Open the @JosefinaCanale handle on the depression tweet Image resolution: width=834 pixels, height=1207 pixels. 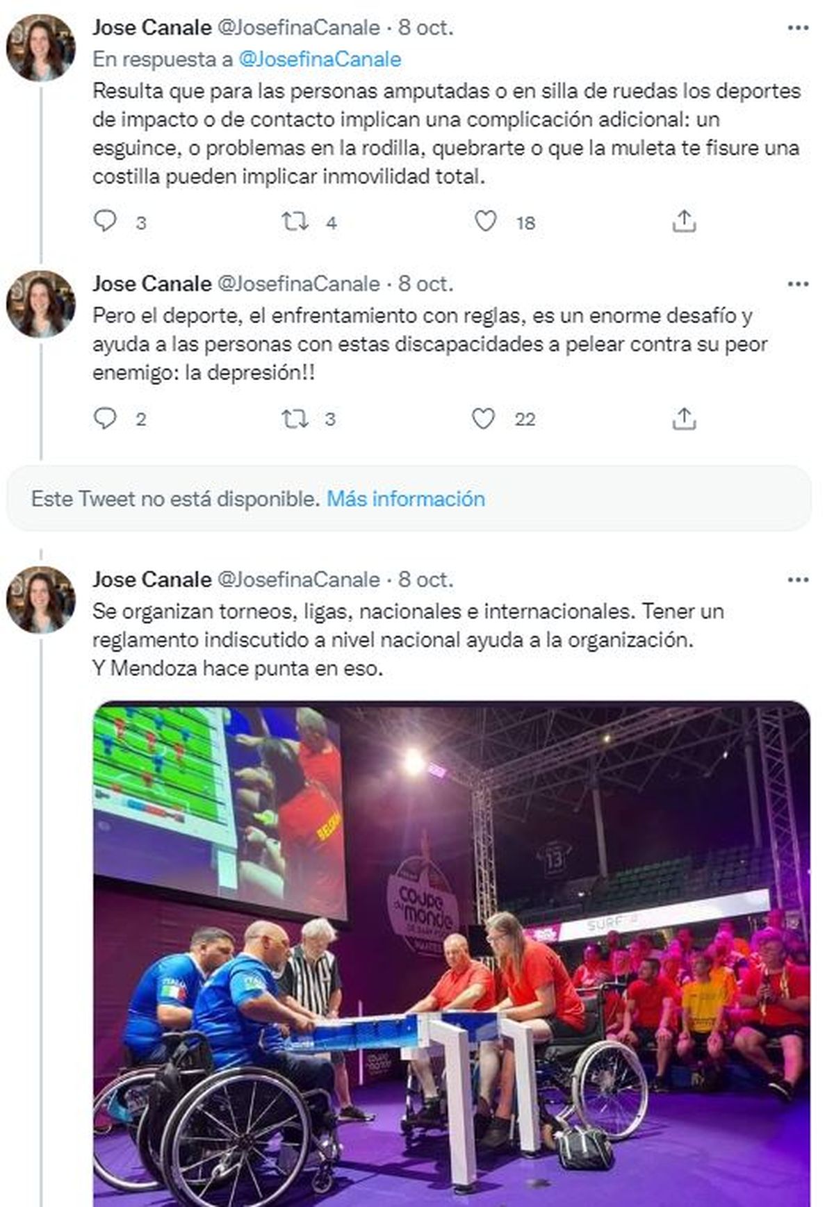tap(299, 284)
